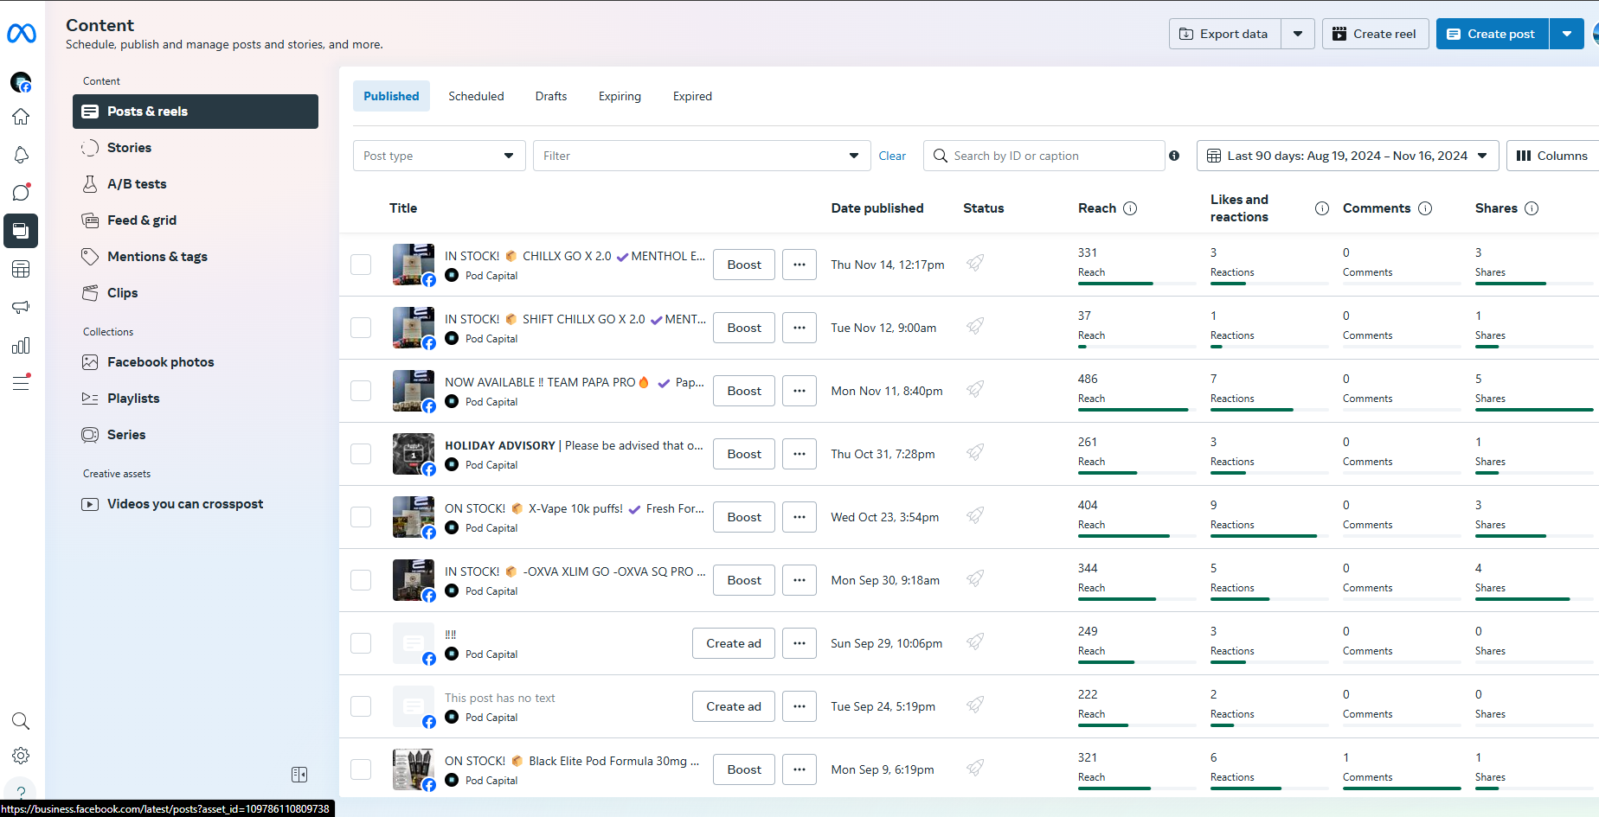The height and width of the screenshot is (817, 1599).
Task: Switch to the Scheduled tab
Action: [476, 96]
